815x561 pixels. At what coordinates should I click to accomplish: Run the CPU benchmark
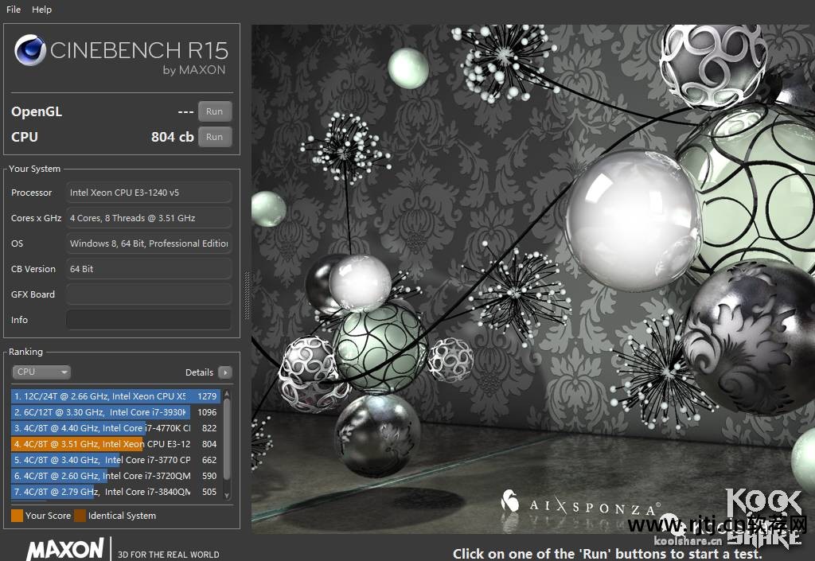click(215, 137)
